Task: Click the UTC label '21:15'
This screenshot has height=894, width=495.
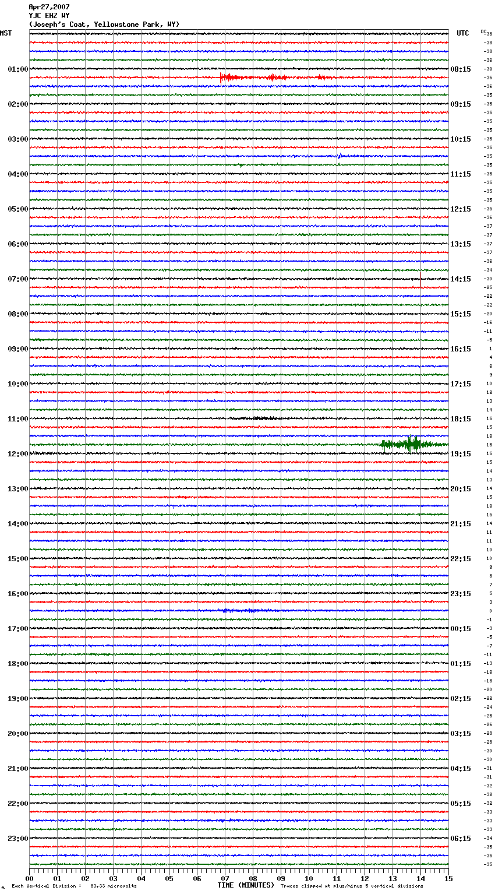Action: (461, 524)
